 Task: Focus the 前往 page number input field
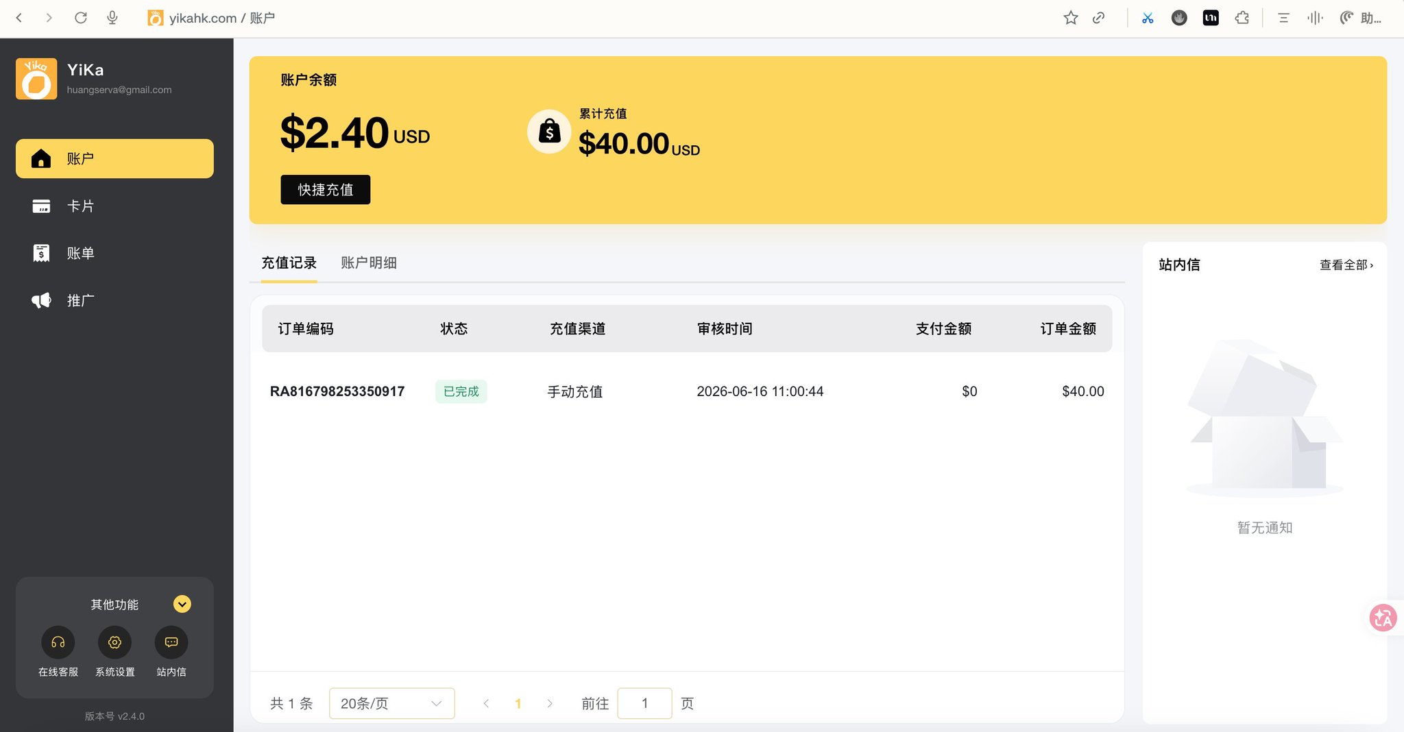pos(644,703)
